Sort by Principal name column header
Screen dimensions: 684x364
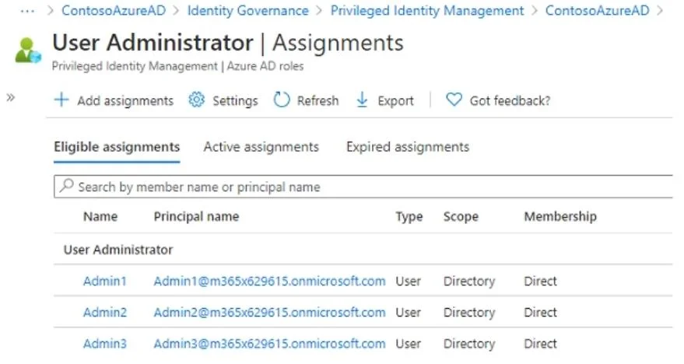click(196, 217)
